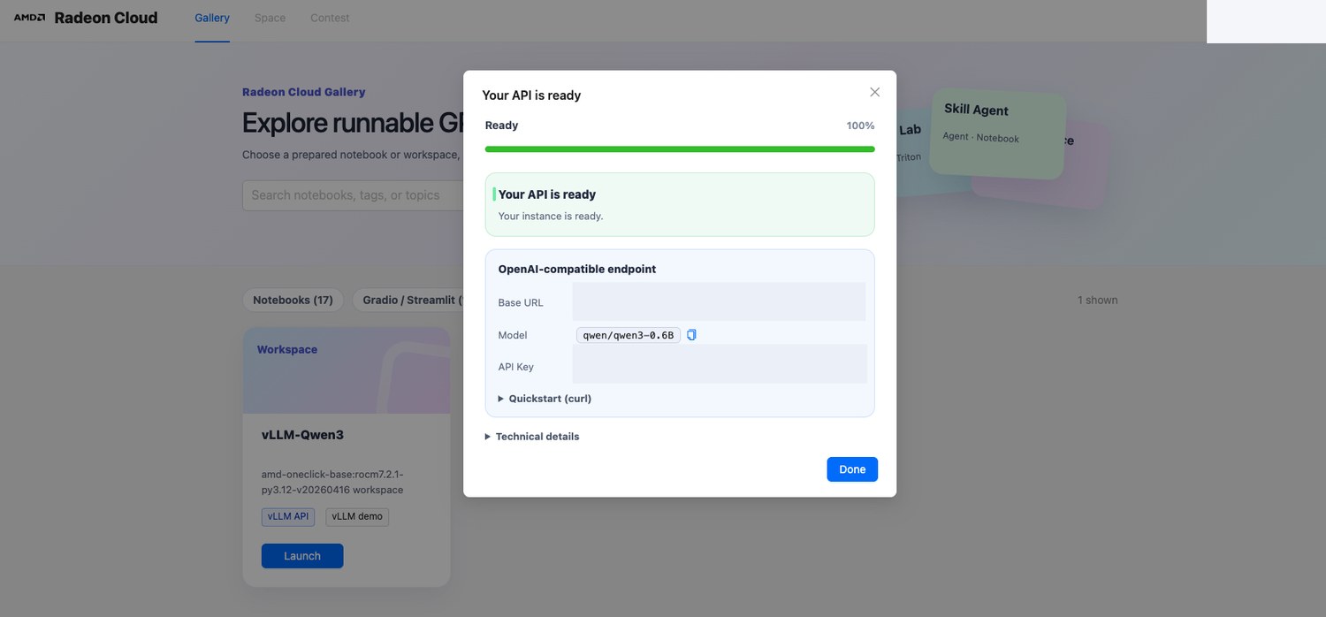Copy the qwen/qwen3-0.6B model name
The height and width of the screenshot is (617, 1326).
[691, 335]
